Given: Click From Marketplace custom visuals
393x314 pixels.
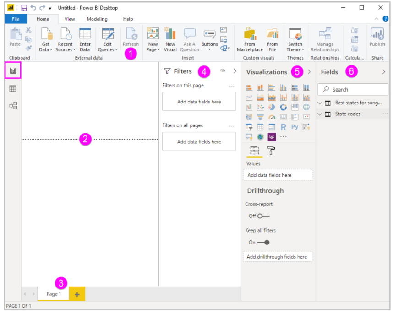Looking at the screenshot, I should pos(250,39).
